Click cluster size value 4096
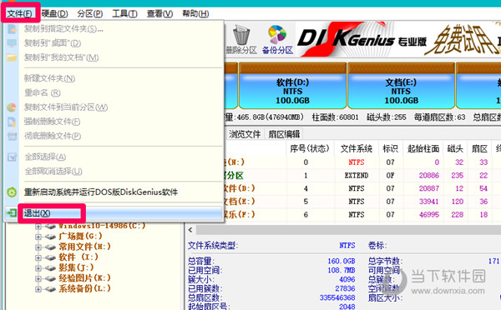Image resolution: width=501 pixels, height=310 pixels. [347, 279]
